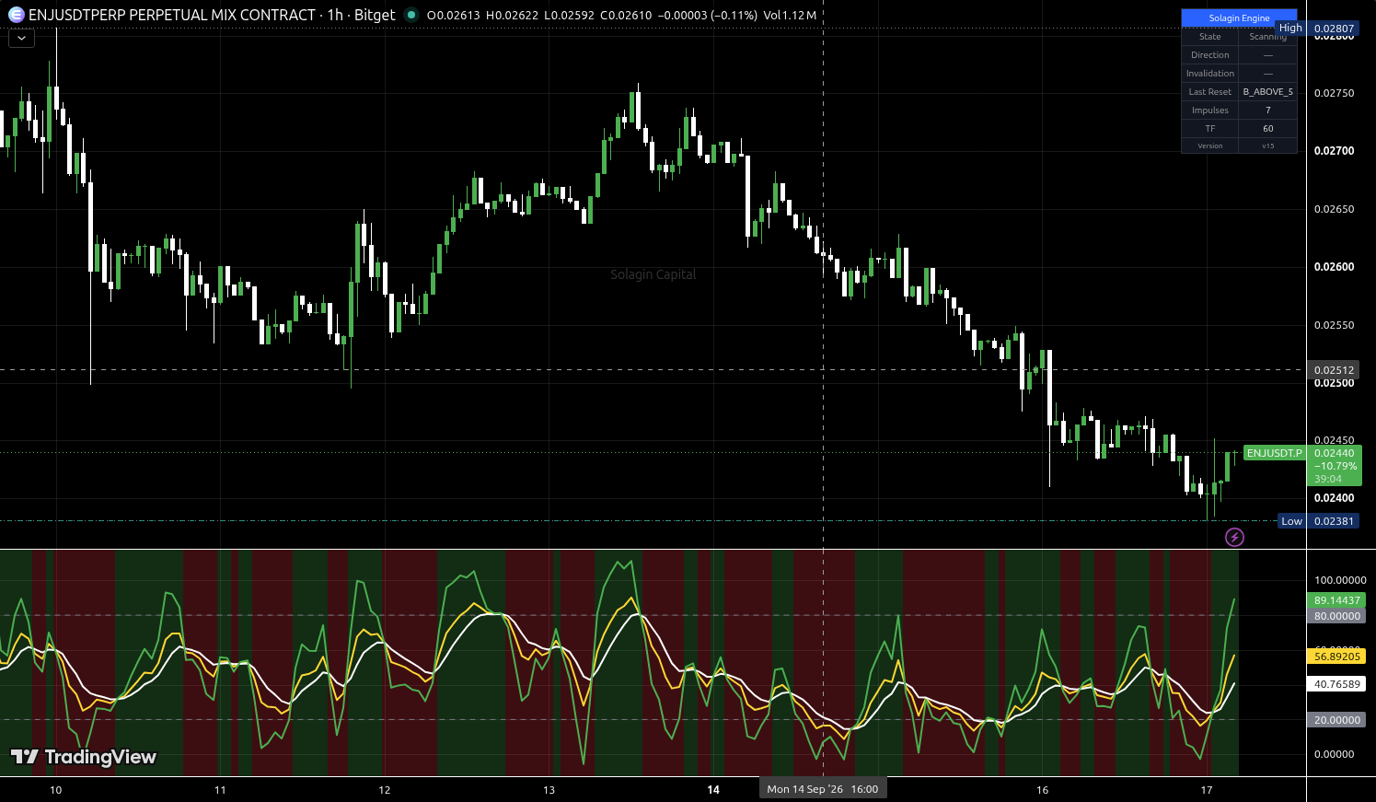
Task: Click the High price tag
Action: pyautogui.click(x=1290, y=28)
